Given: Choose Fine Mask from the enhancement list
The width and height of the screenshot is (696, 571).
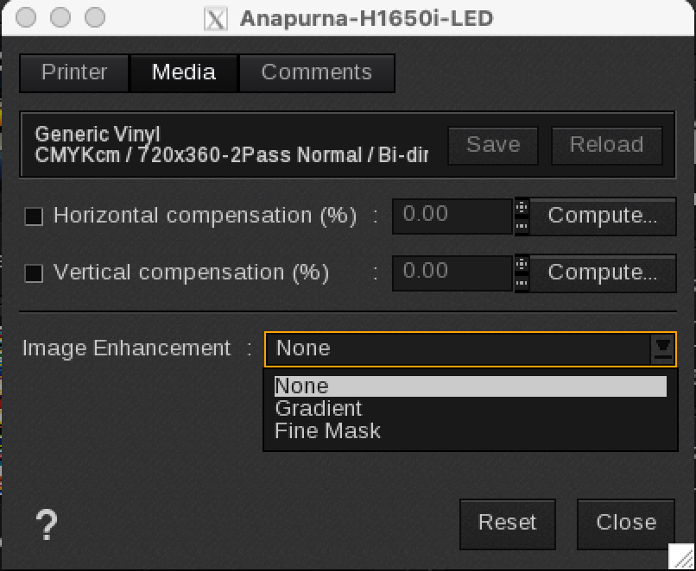Looking at the screenshot, I should pos(327,430).
